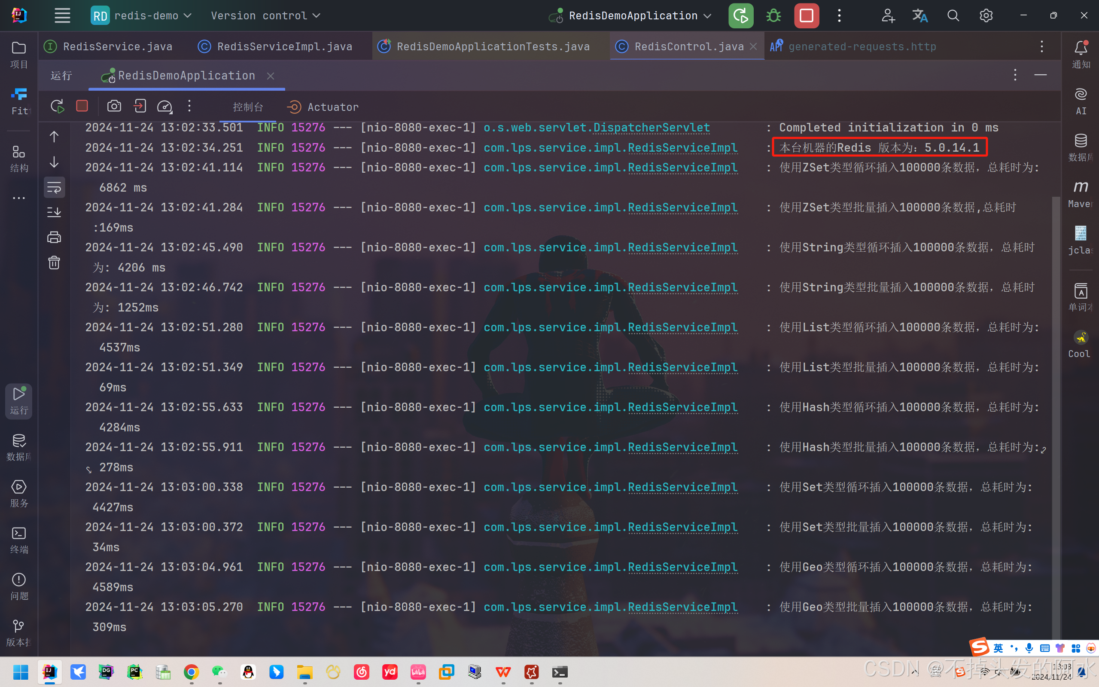This screenshot has width=1099, height=687.
Task: Click the translation icon in title bar
Action: pyautogui.click(x=920, y=15)
